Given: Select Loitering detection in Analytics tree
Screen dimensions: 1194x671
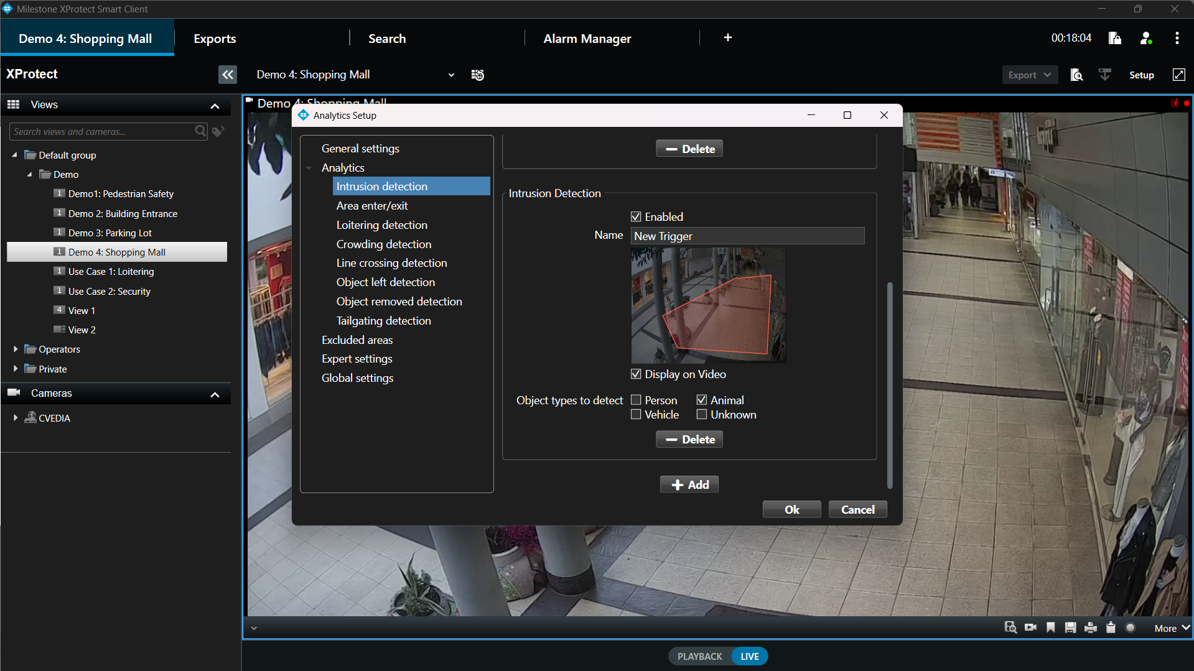Looking at the screenshot, I should coord(382,224).
